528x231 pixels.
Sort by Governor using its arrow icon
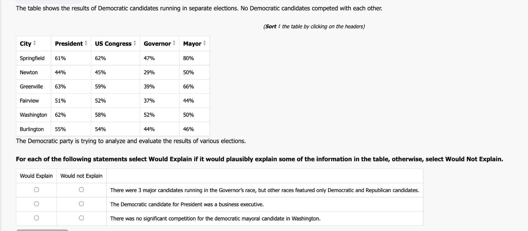pyautogui.click(x=174, y=44)
